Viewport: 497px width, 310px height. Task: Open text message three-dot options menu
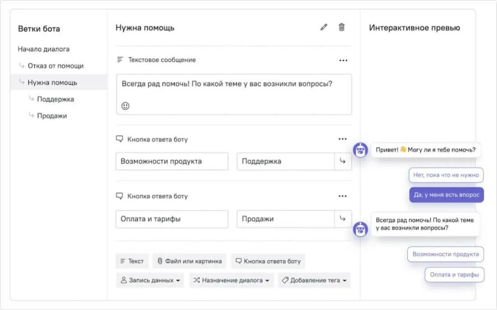343,60
